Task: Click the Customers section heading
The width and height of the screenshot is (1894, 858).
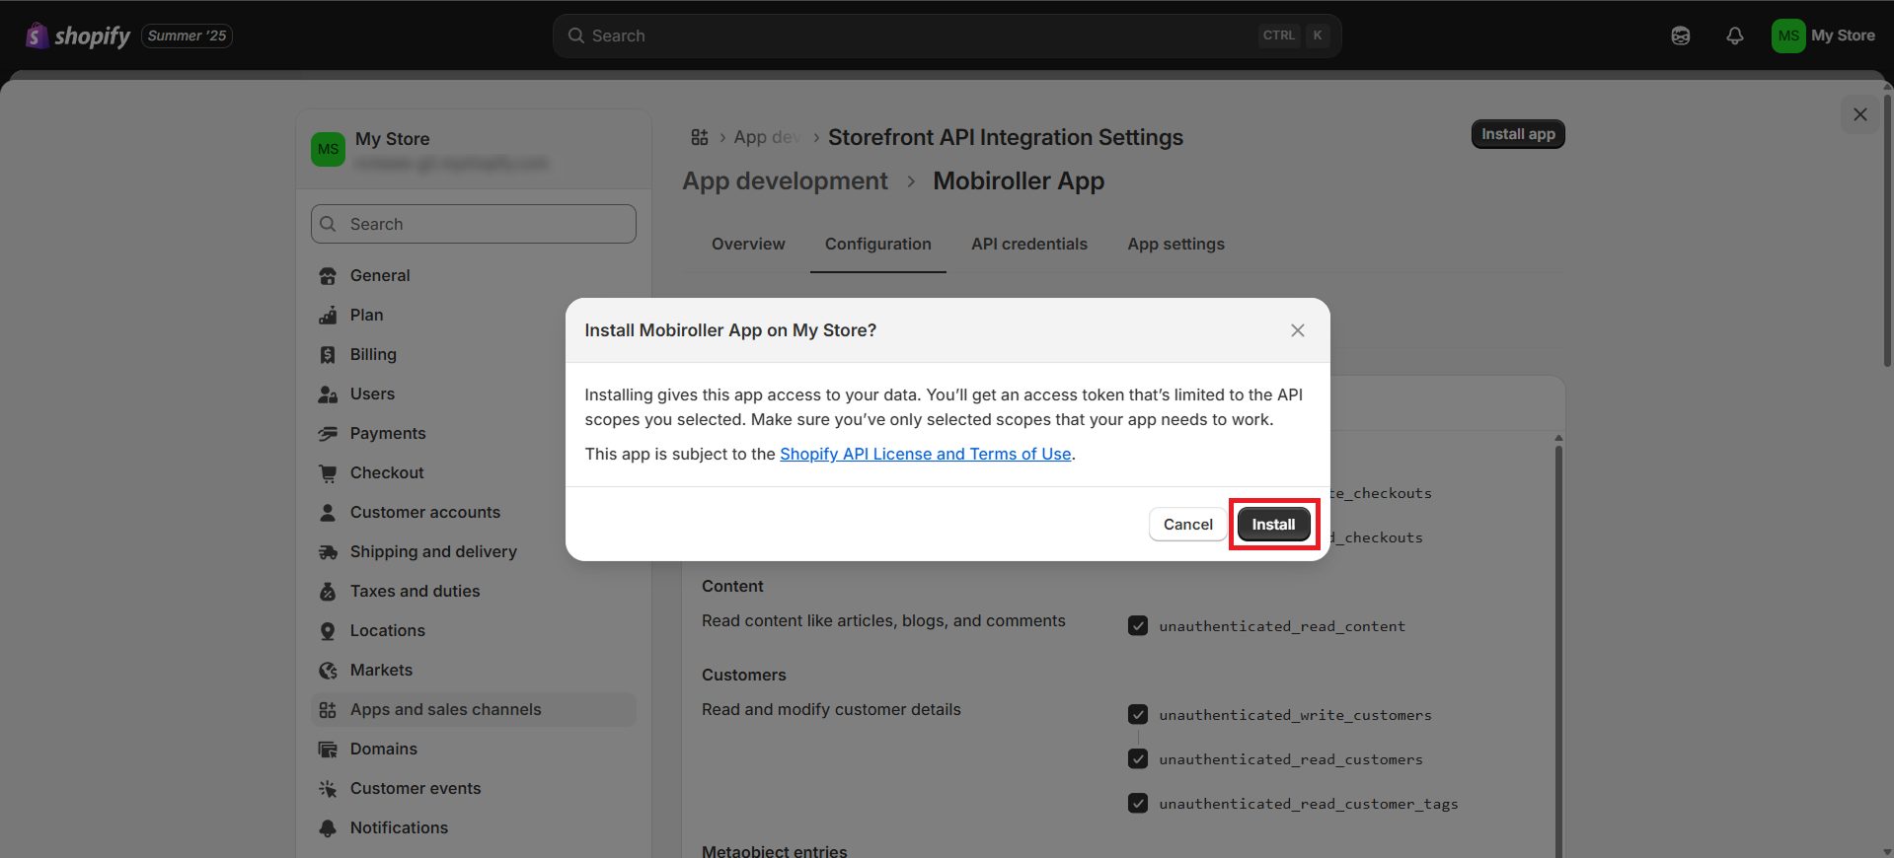Action: (x=744, y=676)
